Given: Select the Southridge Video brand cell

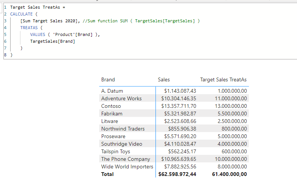Looking at the screenshot, I should pos(121,144).
